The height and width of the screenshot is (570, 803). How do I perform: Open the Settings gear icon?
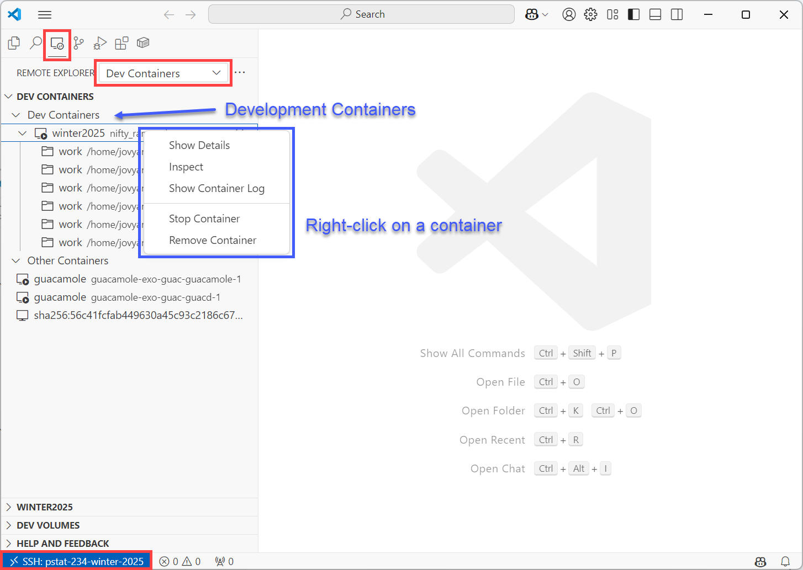coord(590,14)
